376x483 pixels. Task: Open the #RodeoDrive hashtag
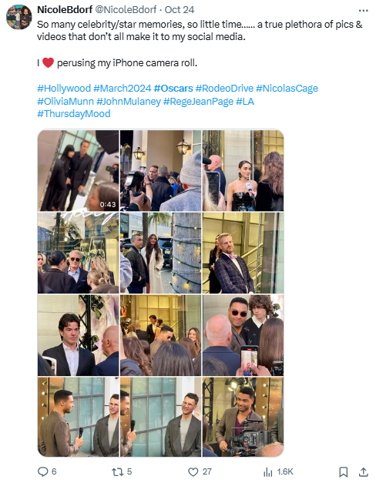pos(224,89)
